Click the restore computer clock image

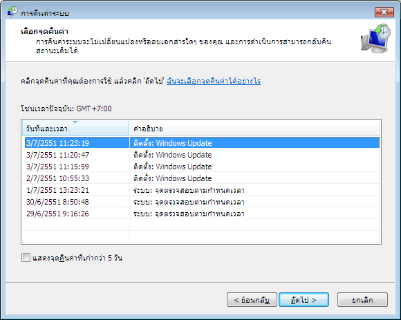click(x=375, y=39)
